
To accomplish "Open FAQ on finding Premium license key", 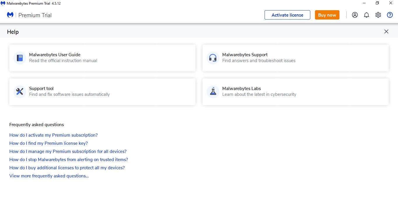I will coord(49,143).
